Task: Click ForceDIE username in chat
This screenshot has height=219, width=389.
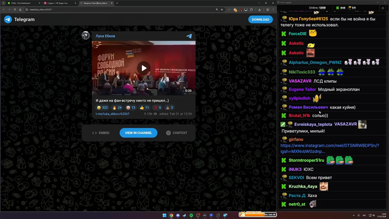Action: click(298, 34)
